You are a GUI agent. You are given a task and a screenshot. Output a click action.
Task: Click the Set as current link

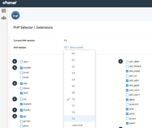click(x=77, y=47)
